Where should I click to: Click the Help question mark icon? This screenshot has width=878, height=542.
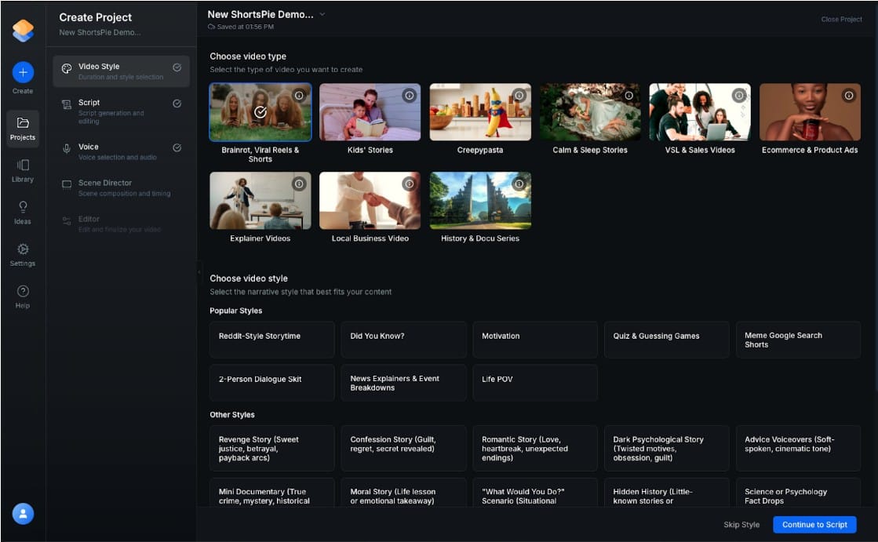23,292
